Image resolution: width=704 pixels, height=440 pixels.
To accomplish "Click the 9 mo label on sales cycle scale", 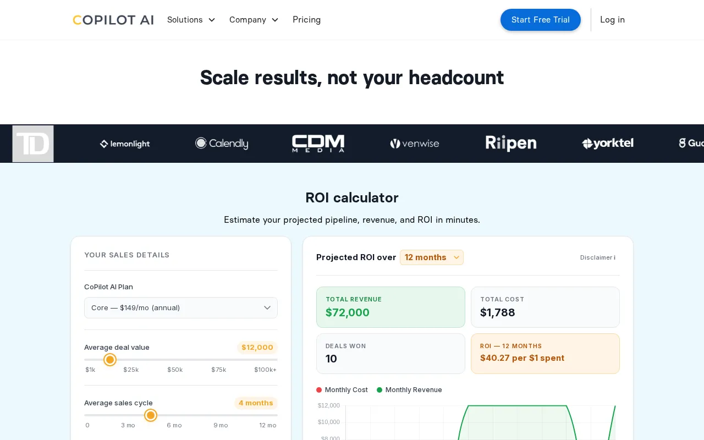I will pos(221,425).
